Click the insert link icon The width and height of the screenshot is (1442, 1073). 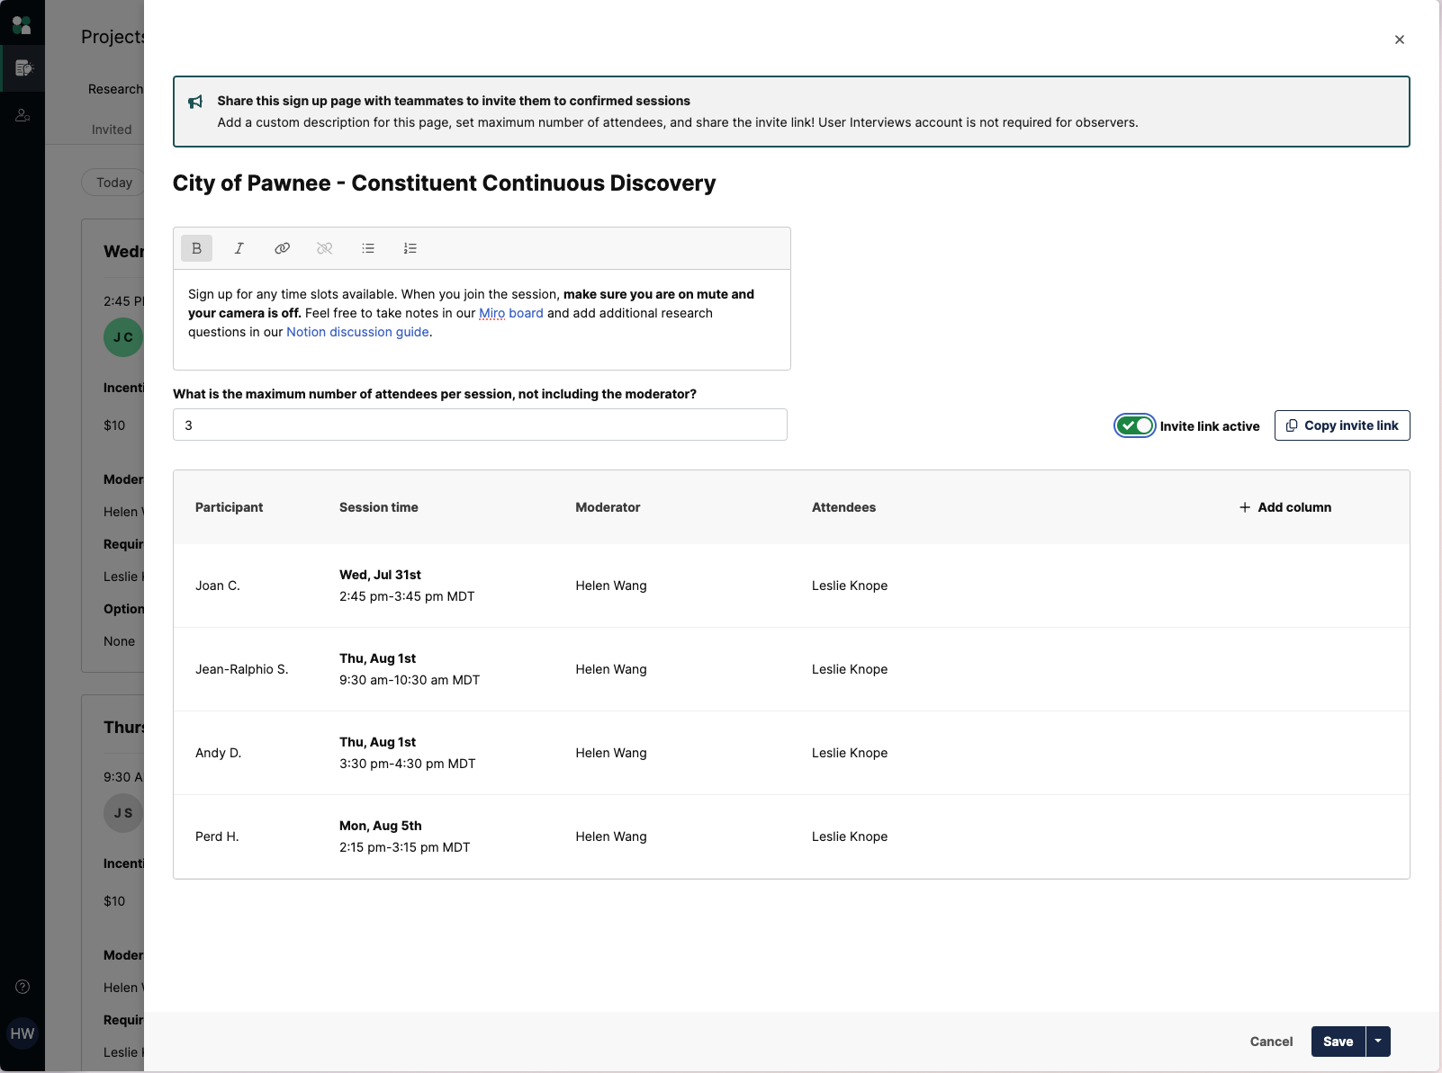tap(282, 248)
